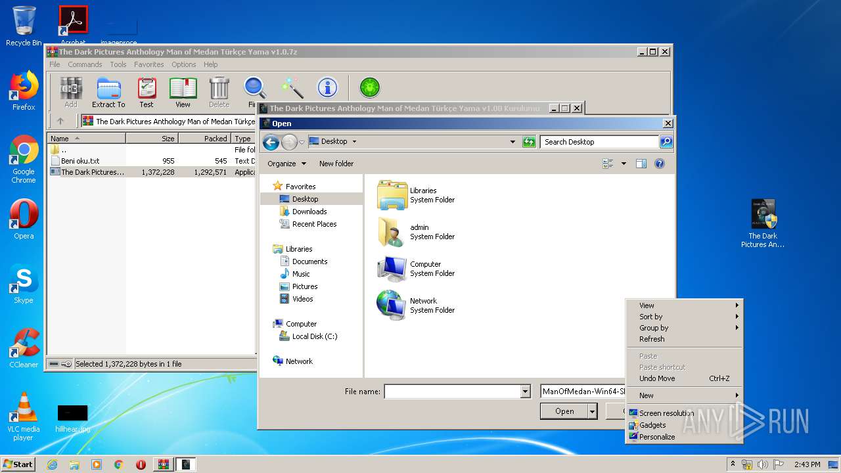Screen dimensions: 841x473
Task: Expand the File name history dropdown
Action: click(x=525, y=392)
